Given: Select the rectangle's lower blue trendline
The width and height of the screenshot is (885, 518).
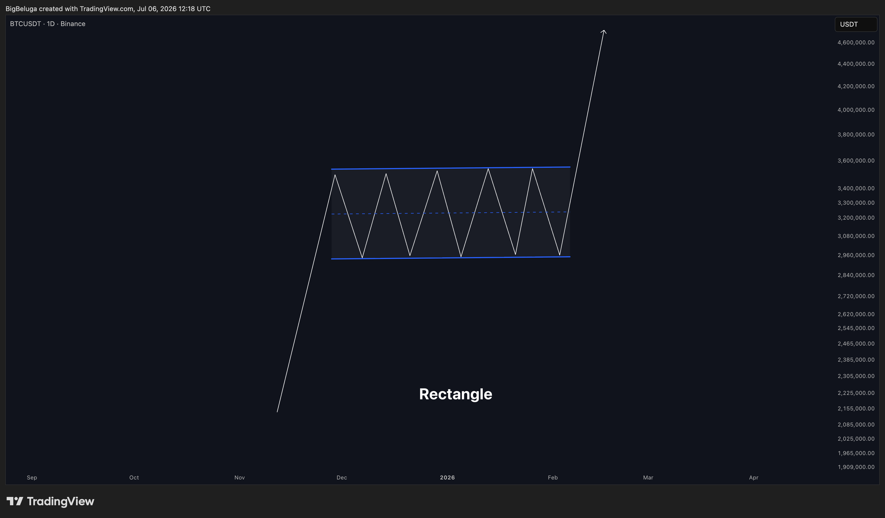Looking at the screenshot, I should (451, 258).
